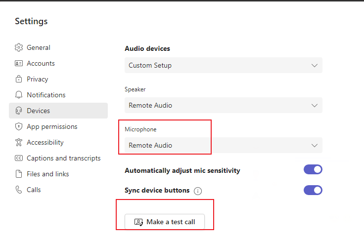This screenshot has width=364, height=239.
Task: Select Captions and transcripts label
Action: click(63, 158)
